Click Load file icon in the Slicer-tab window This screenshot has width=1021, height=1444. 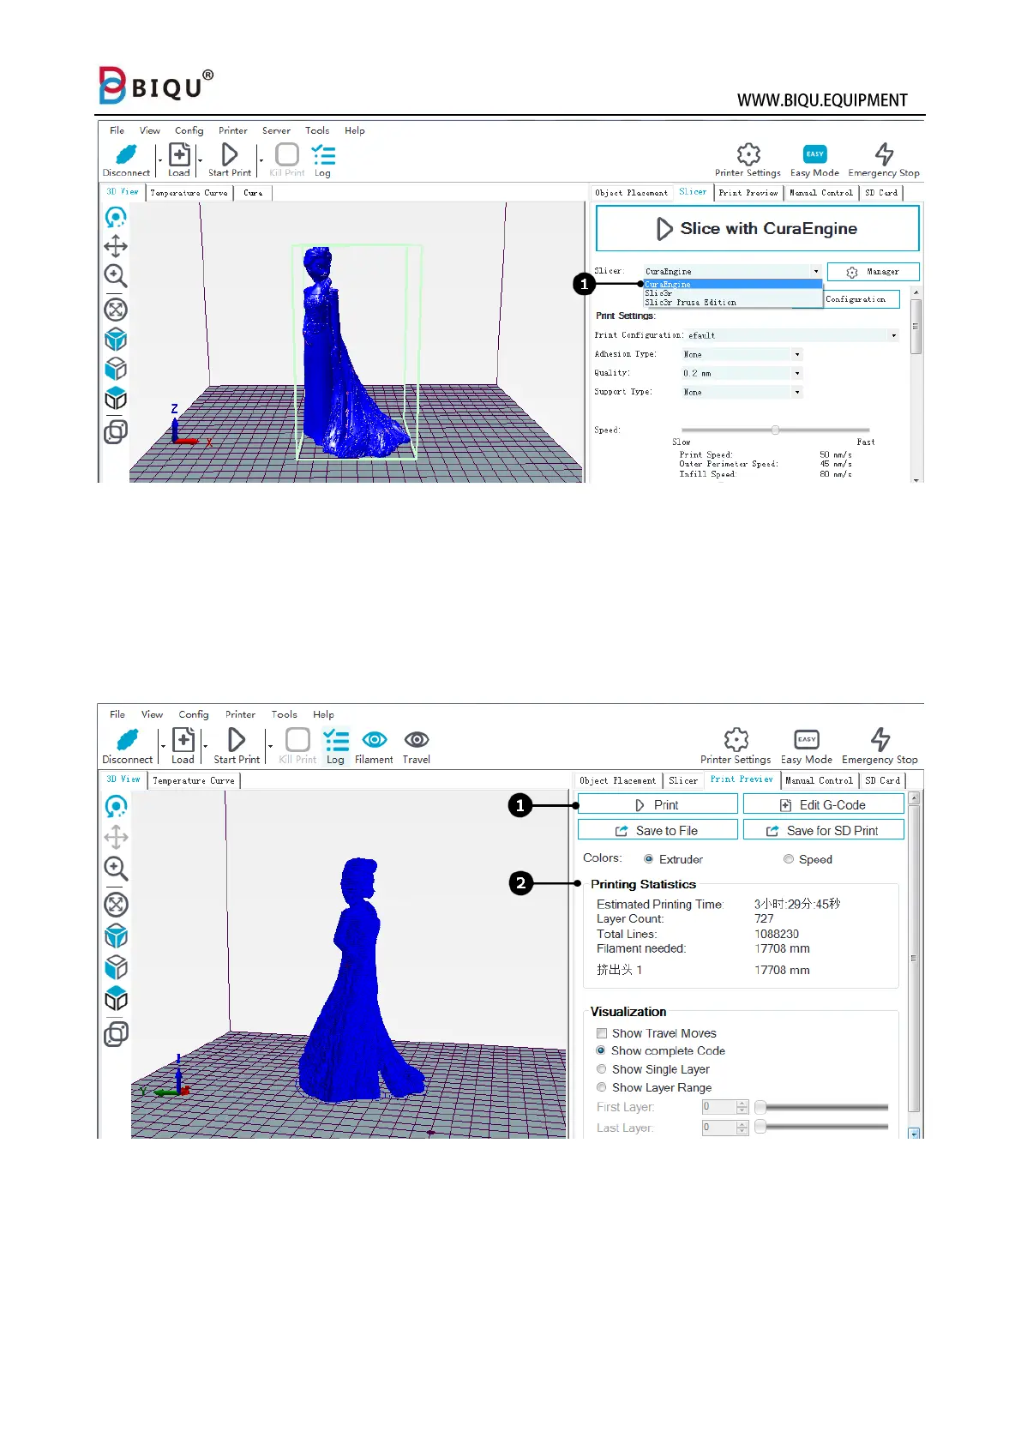tap(179, 154)
